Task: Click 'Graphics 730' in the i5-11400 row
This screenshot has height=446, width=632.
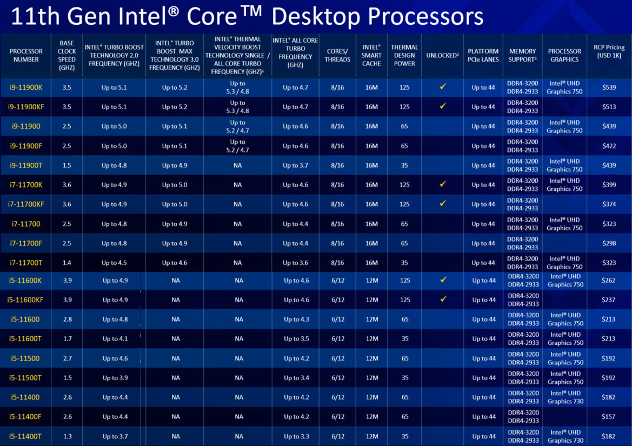Action: click(566, 401)
